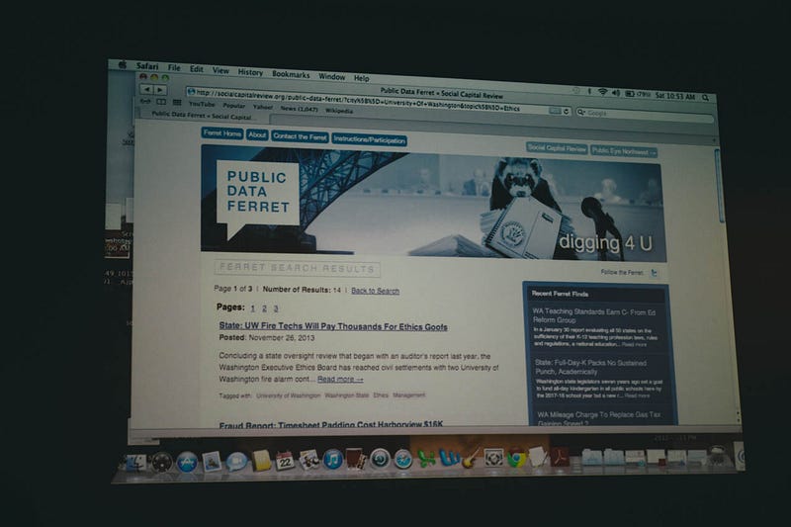The width and height of the screenshot is (791, 527).
Task: Open the View menu
Action: coord(220,70)
